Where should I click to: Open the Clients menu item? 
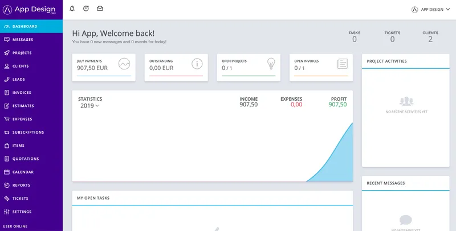click(x=31, y=66)
